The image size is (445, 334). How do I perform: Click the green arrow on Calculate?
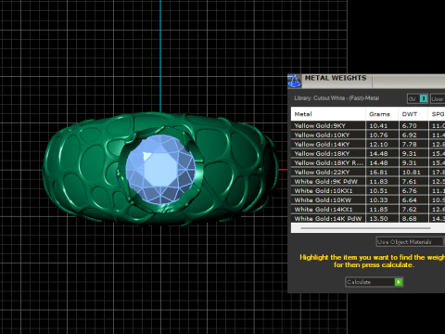coord(399,282)
